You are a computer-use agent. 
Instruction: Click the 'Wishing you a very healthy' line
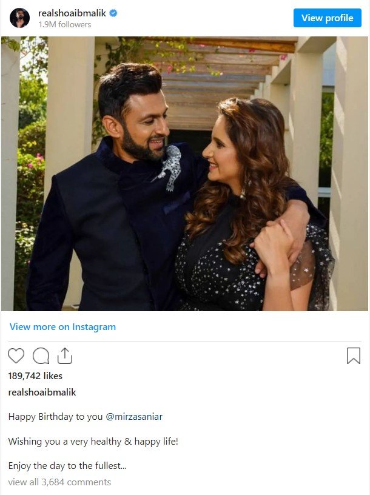tap(93, 442)
